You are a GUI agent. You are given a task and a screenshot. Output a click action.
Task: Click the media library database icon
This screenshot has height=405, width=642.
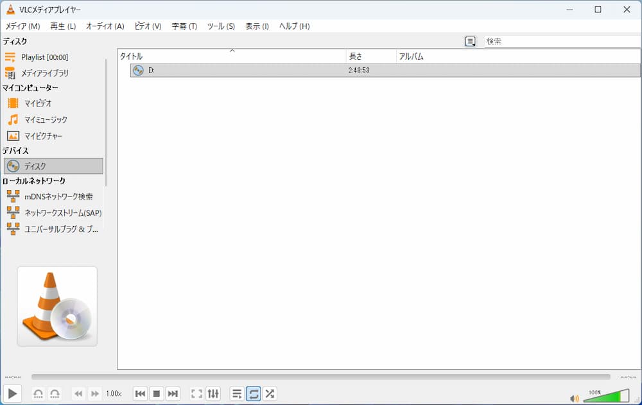click(x=10, y=73)
